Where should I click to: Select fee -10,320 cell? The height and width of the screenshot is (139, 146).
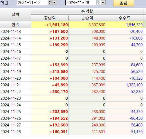pyautogui.click(x=124, y=78)
